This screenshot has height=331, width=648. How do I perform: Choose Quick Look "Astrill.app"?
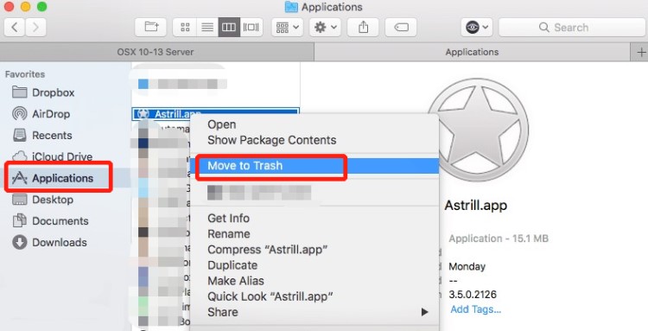click(x=270, y=296)
